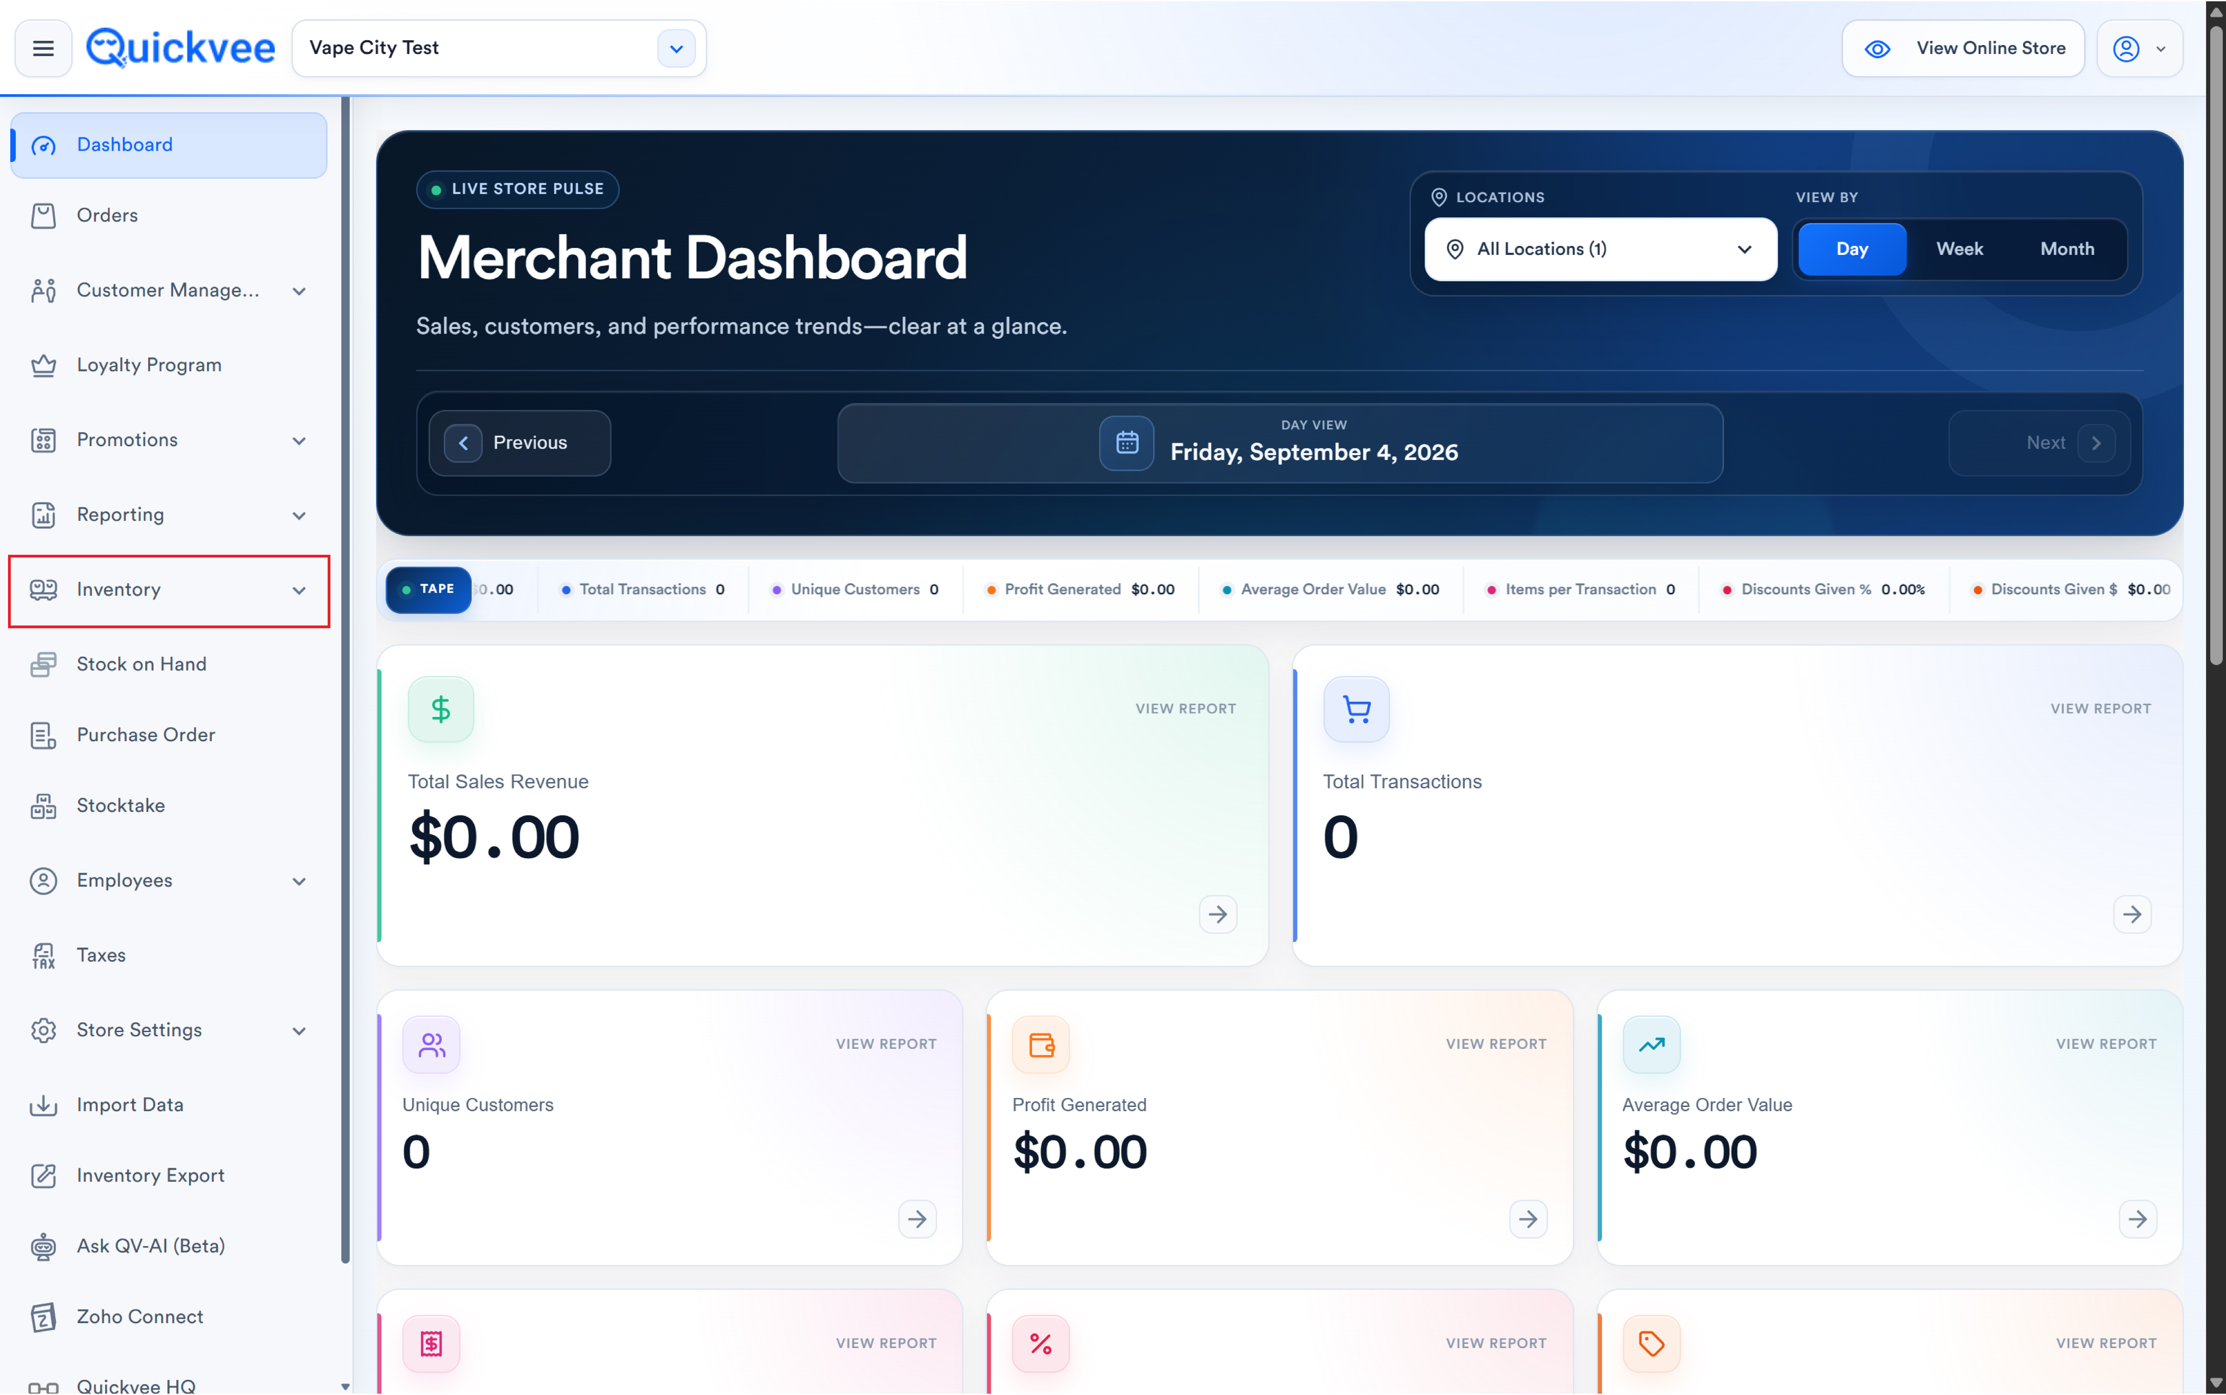This screenshot has height=1395, width=2226.
Task: Click the Ask QV-AI robot icon
Action: tap(43, 1246)
